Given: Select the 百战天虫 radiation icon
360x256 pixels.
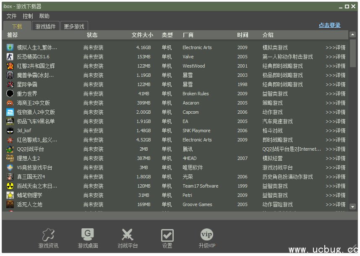Looking at the screenshot, I should 10,186.
